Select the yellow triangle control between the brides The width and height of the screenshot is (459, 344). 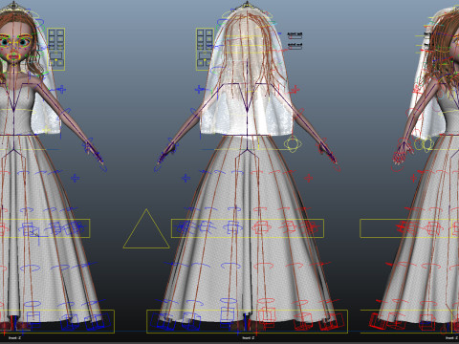click(146, 229)
